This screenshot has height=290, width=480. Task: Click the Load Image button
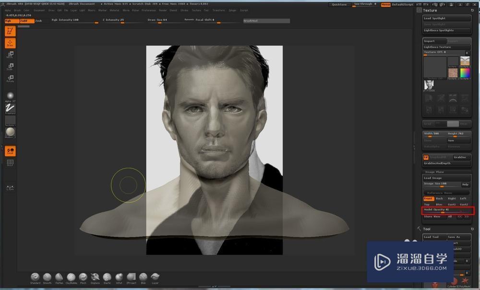(446, 178)
